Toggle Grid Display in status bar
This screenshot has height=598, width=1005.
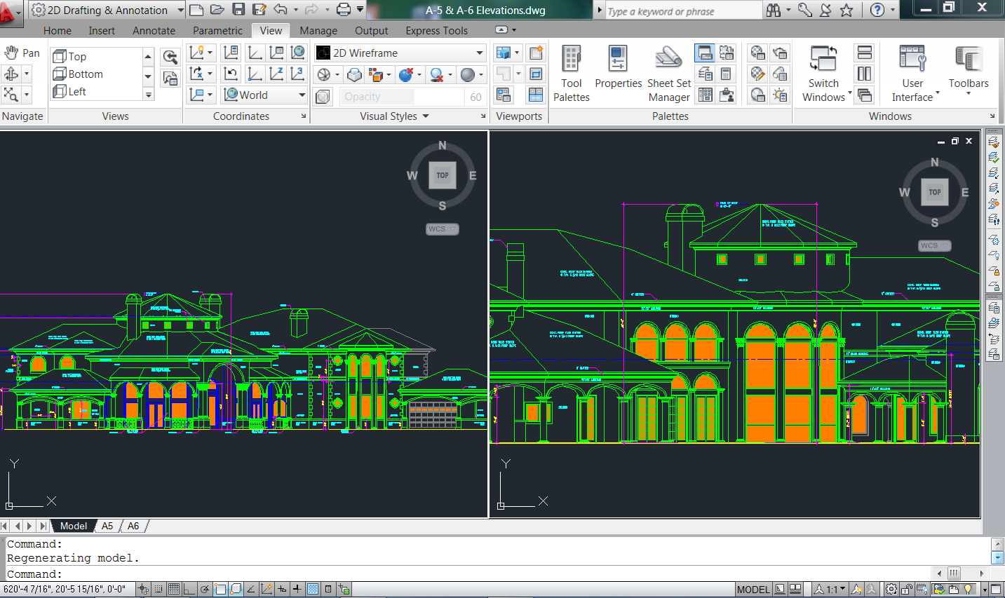pyautogui.click(x=174, y=590)
